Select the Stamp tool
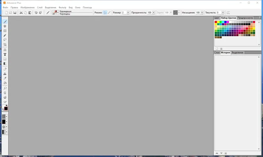The image size is (263, 157). (x=5, y=74)
